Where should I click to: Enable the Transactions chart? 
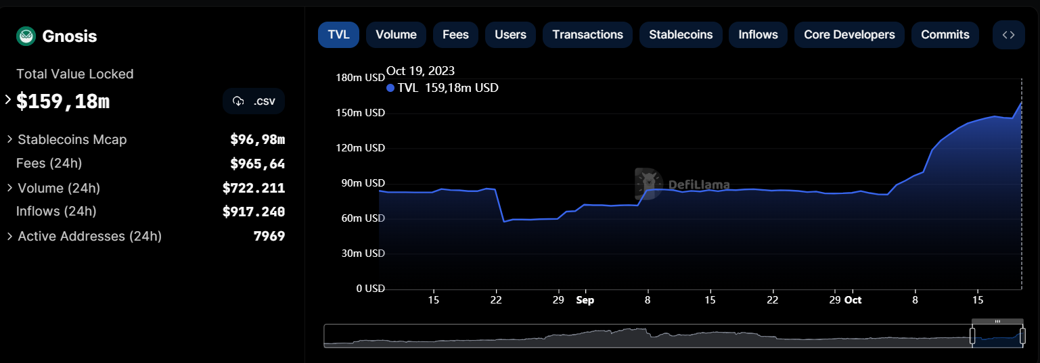587,34
